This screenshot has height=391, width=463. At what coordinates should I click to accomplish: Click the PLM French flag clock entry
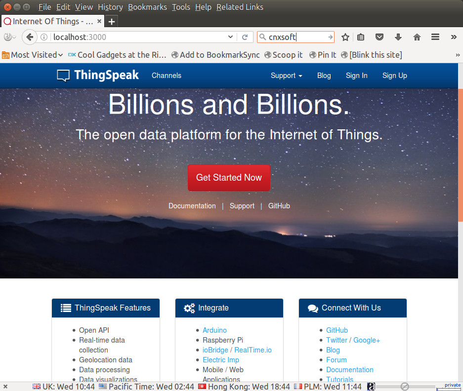(x=328, y=387)
